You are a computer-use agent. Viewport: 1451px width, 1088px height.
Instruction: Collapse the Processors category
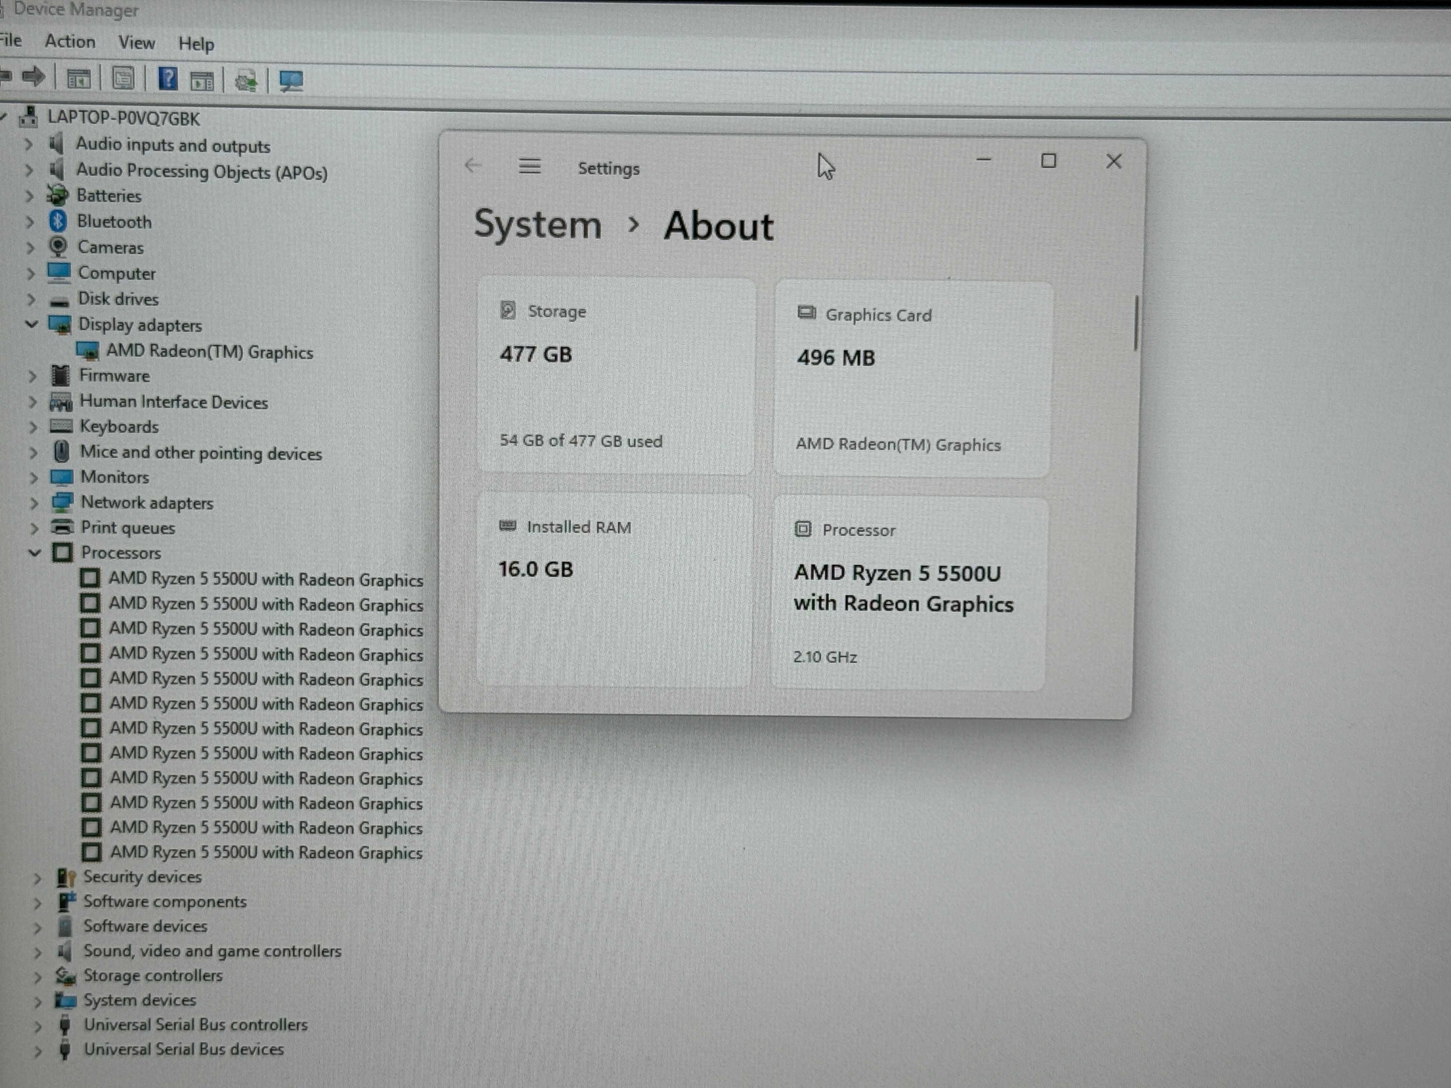tap(35, 552)
